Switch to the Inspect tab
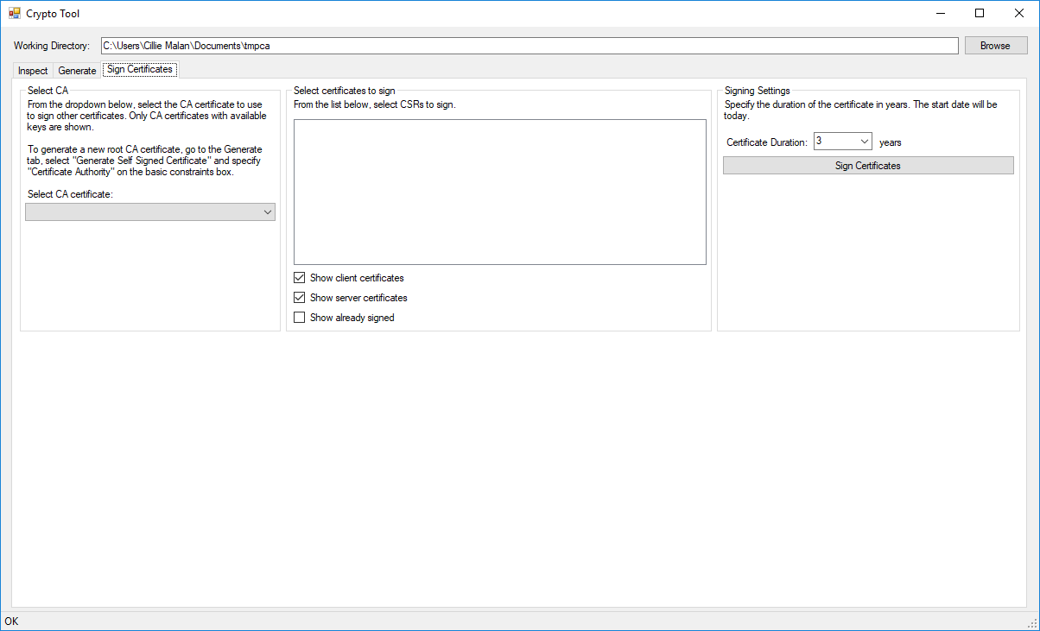Image resolution: width=1040 pixels, height=631 pixels. click(33, 71)
